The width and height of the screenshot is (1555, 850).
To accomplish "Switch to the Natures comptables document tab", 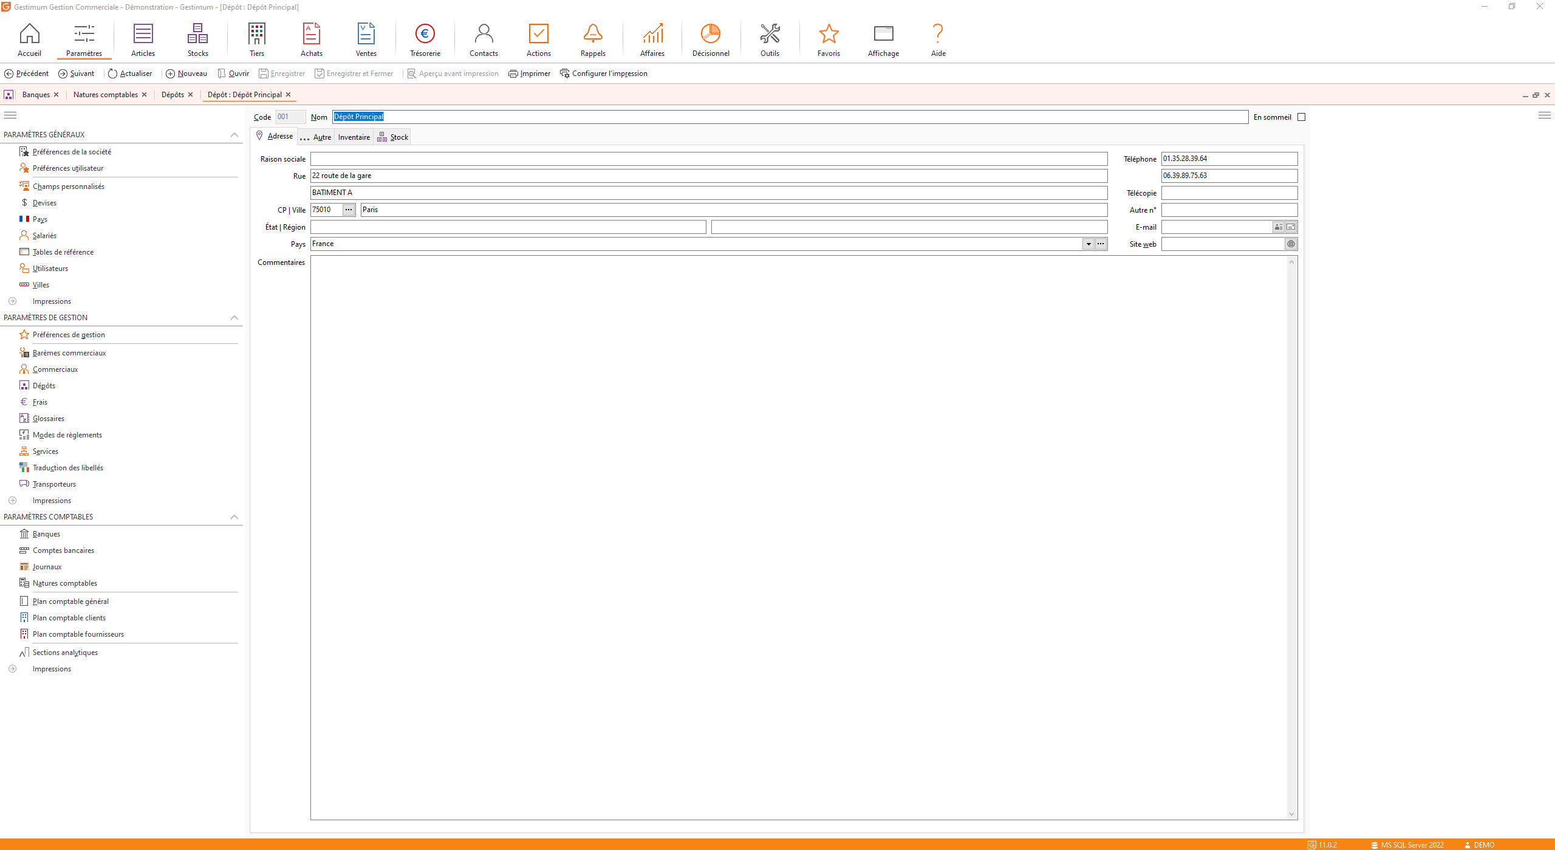I will pos(106,95).
